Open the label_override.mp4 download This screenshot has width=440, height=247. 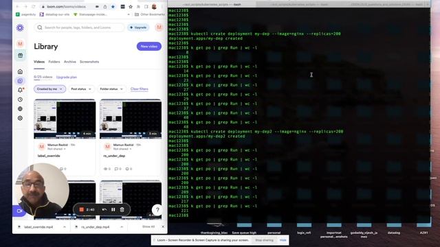click(x=38, y=227)
